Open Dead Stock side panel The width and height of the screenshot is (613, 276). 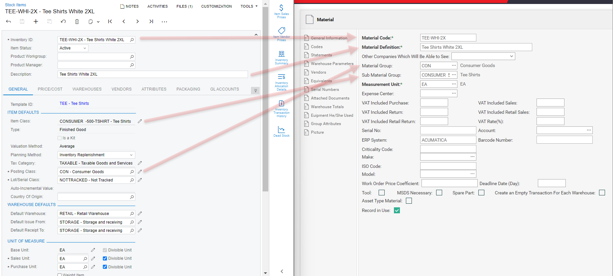coord(281,131)
